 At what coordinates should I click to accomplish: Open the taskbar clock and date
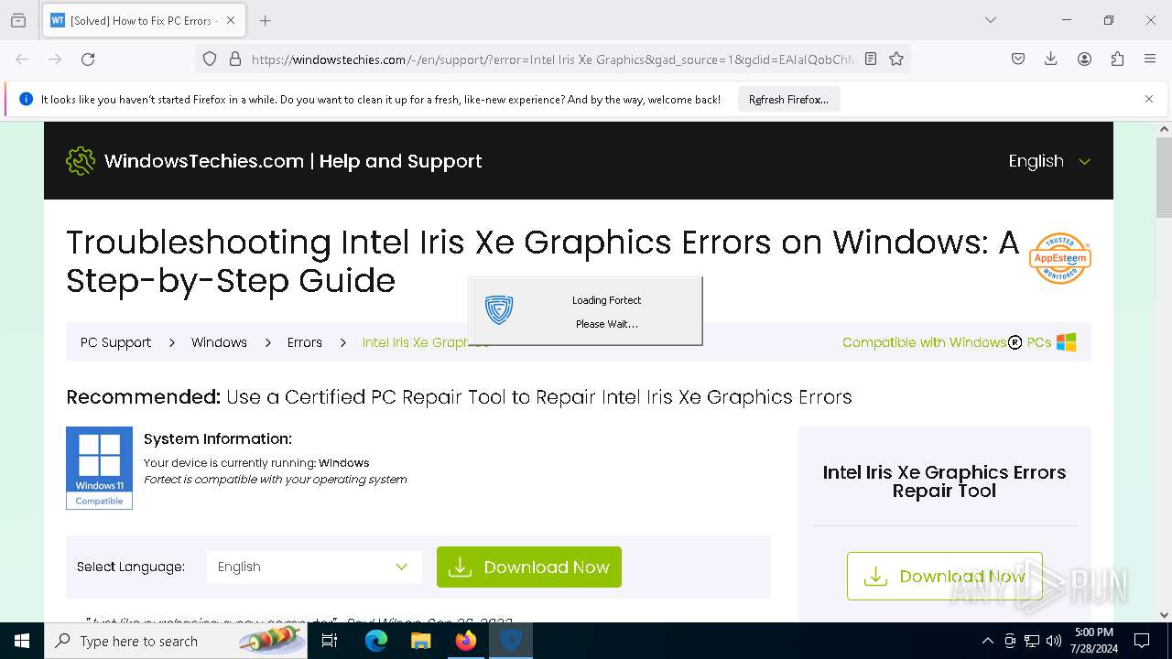[x=1094, y=641]
